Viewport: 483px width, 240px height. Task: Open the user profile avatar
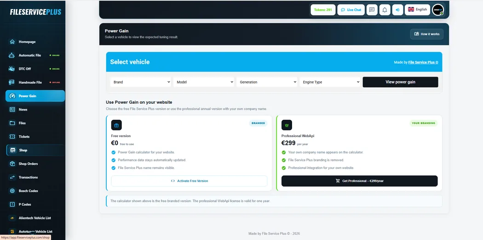click(438, 10)
